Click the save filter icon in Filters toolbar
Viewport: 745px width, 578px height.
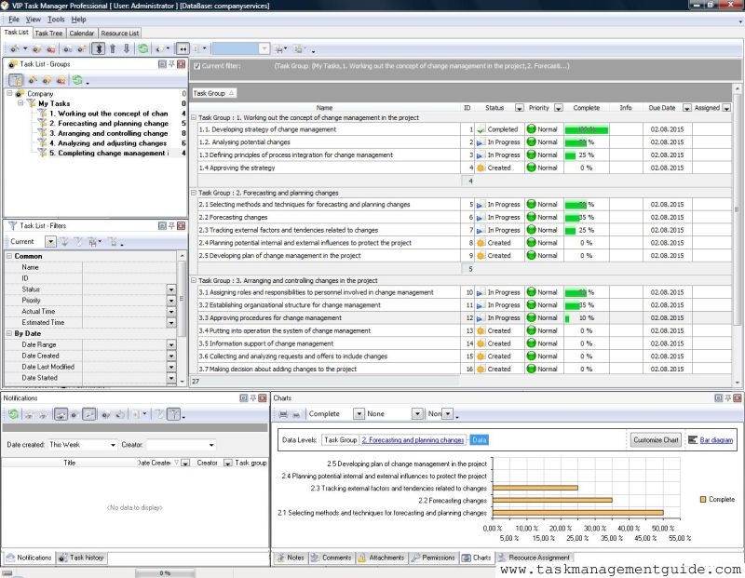coord(93,242)
